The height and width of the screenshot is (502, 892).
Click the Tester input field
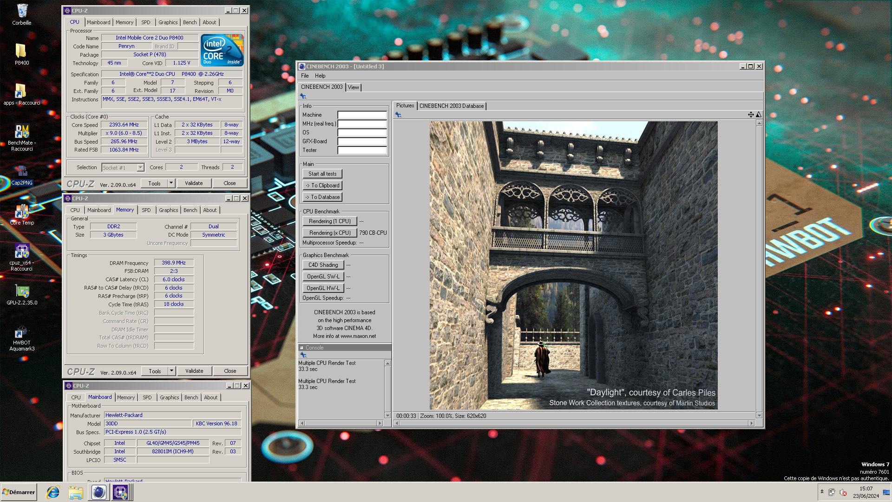(x=362, y=150)
